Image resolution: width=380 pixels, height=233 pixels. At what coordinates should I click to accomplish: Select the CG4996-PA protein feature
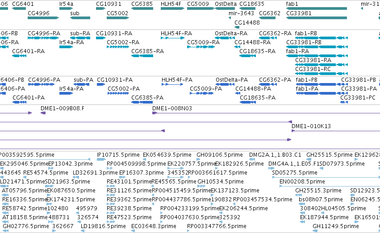pos(41,84)
